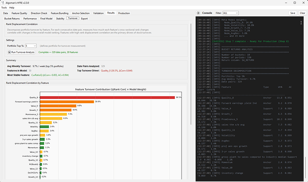
Task: Click the Most Stable Feature CurRatioQ value
Action: tap(50, 75)
